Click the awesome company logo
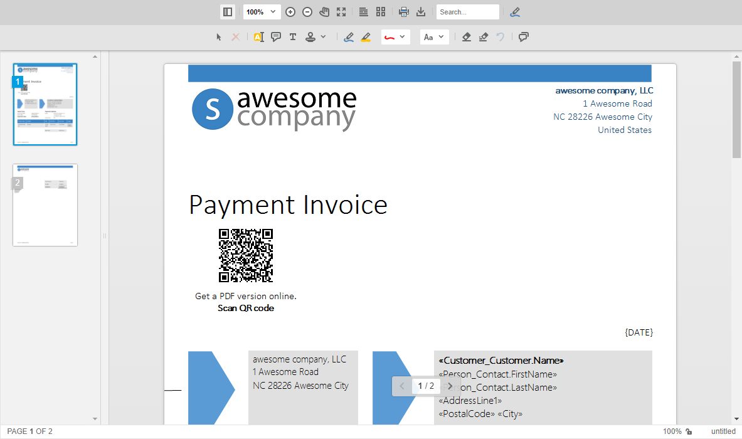 point(274,109)
